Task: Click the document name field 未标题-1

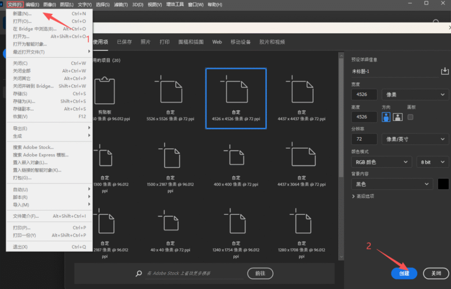Action: click(395, 71)
